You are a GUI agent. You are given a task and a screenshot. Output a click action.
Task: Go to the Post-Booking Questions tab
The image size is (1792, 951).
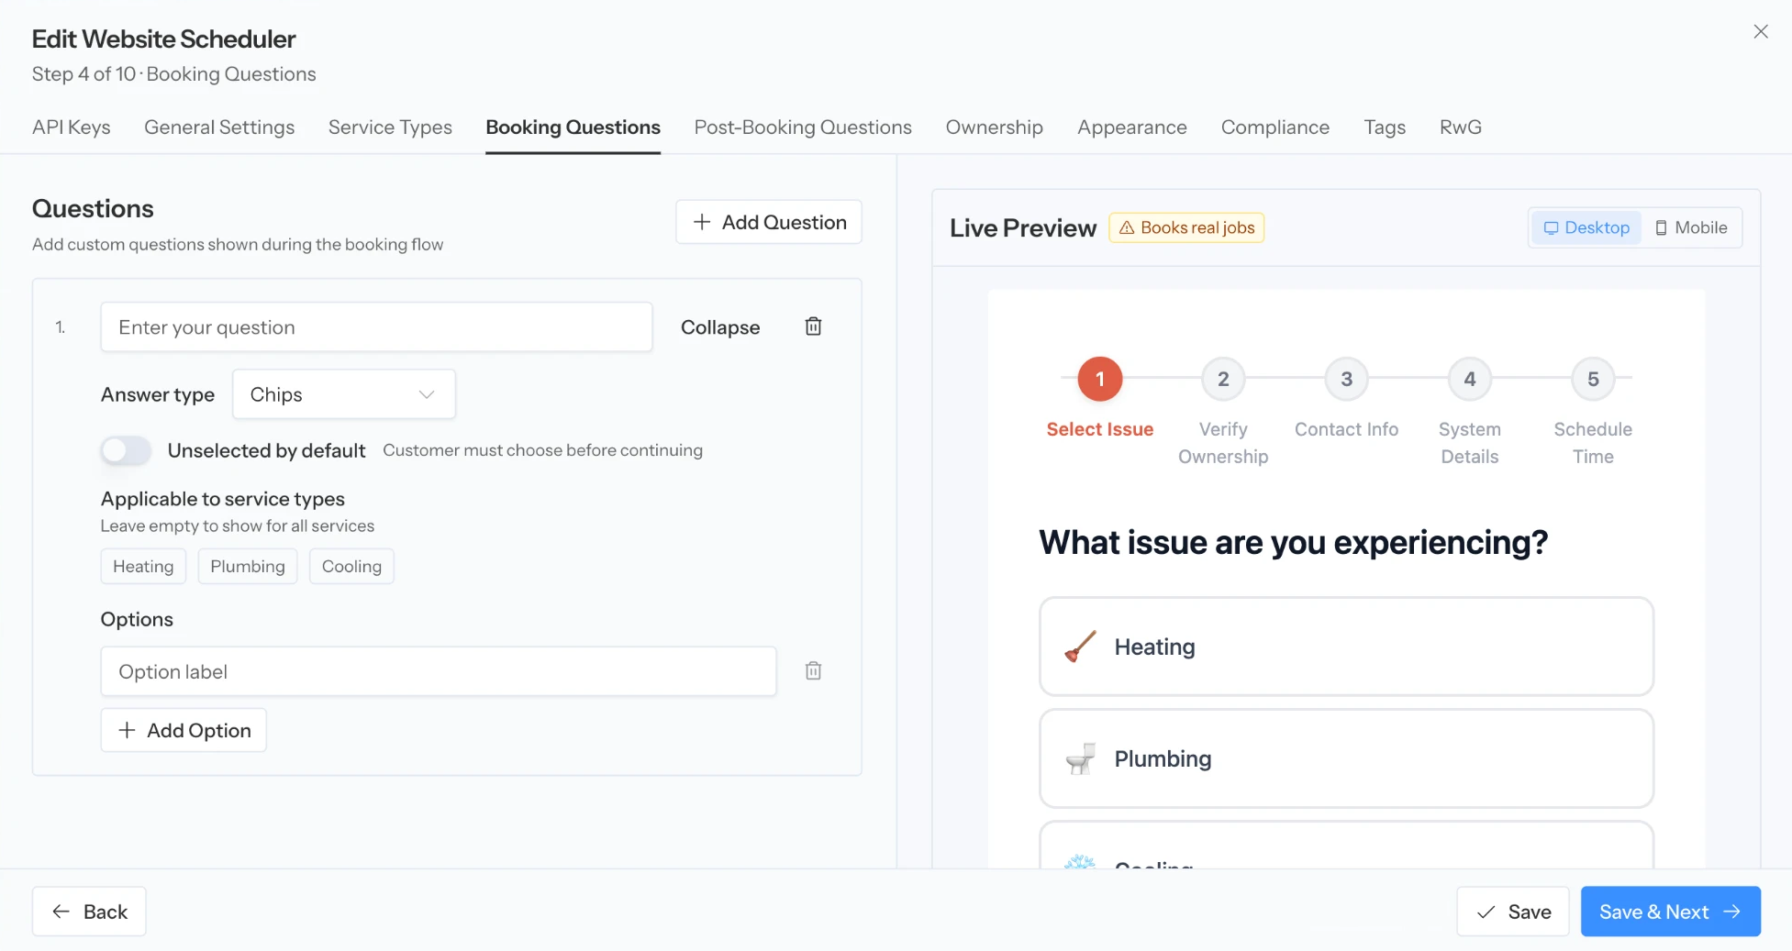[x=803, y=127]
